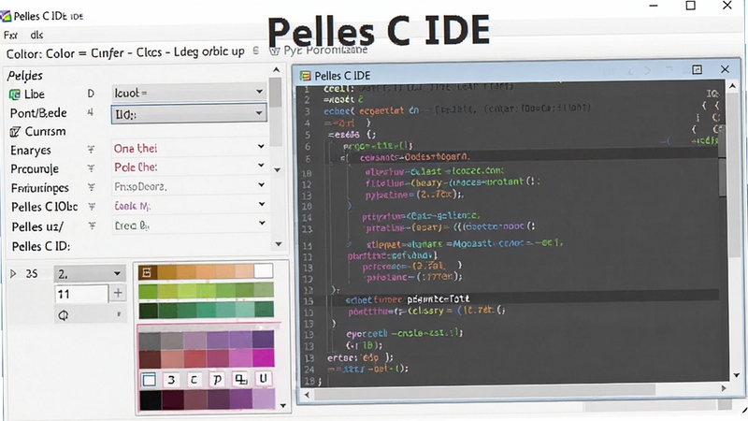Click the symbol icon in the Prcouruje row
Screen dimensions: 748x421
[91, 168]
